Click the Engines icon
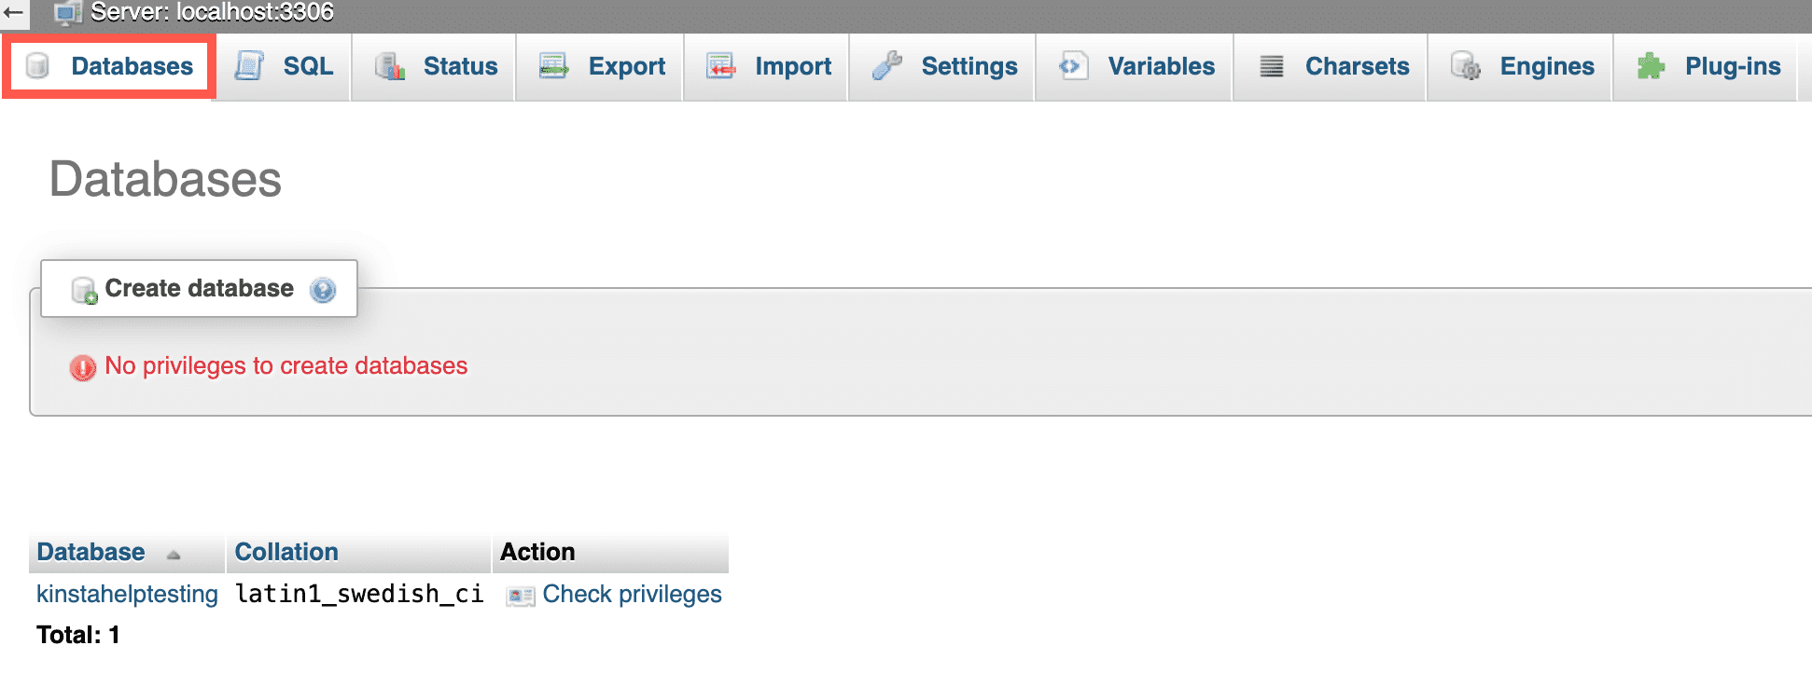The height and width of the screenshot is (673, 1812). [1465, 66]
